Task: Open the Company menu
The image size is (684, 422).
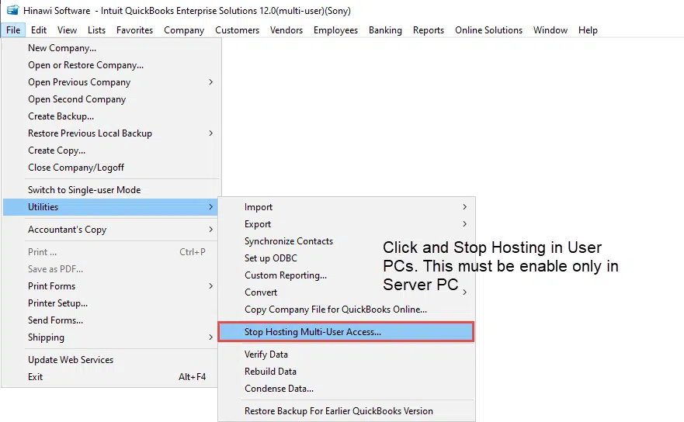Action: pos(184,30)
